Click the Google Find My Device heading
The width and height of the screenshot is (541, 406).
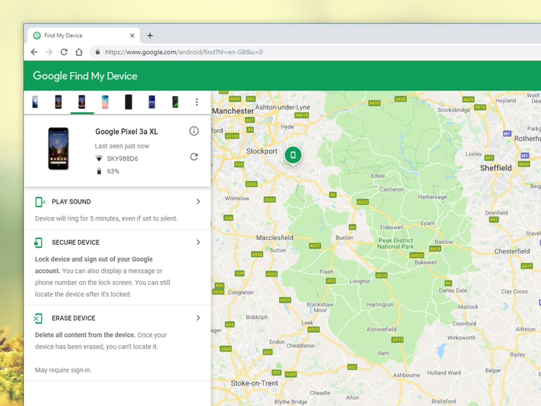[x=85, y=76]
